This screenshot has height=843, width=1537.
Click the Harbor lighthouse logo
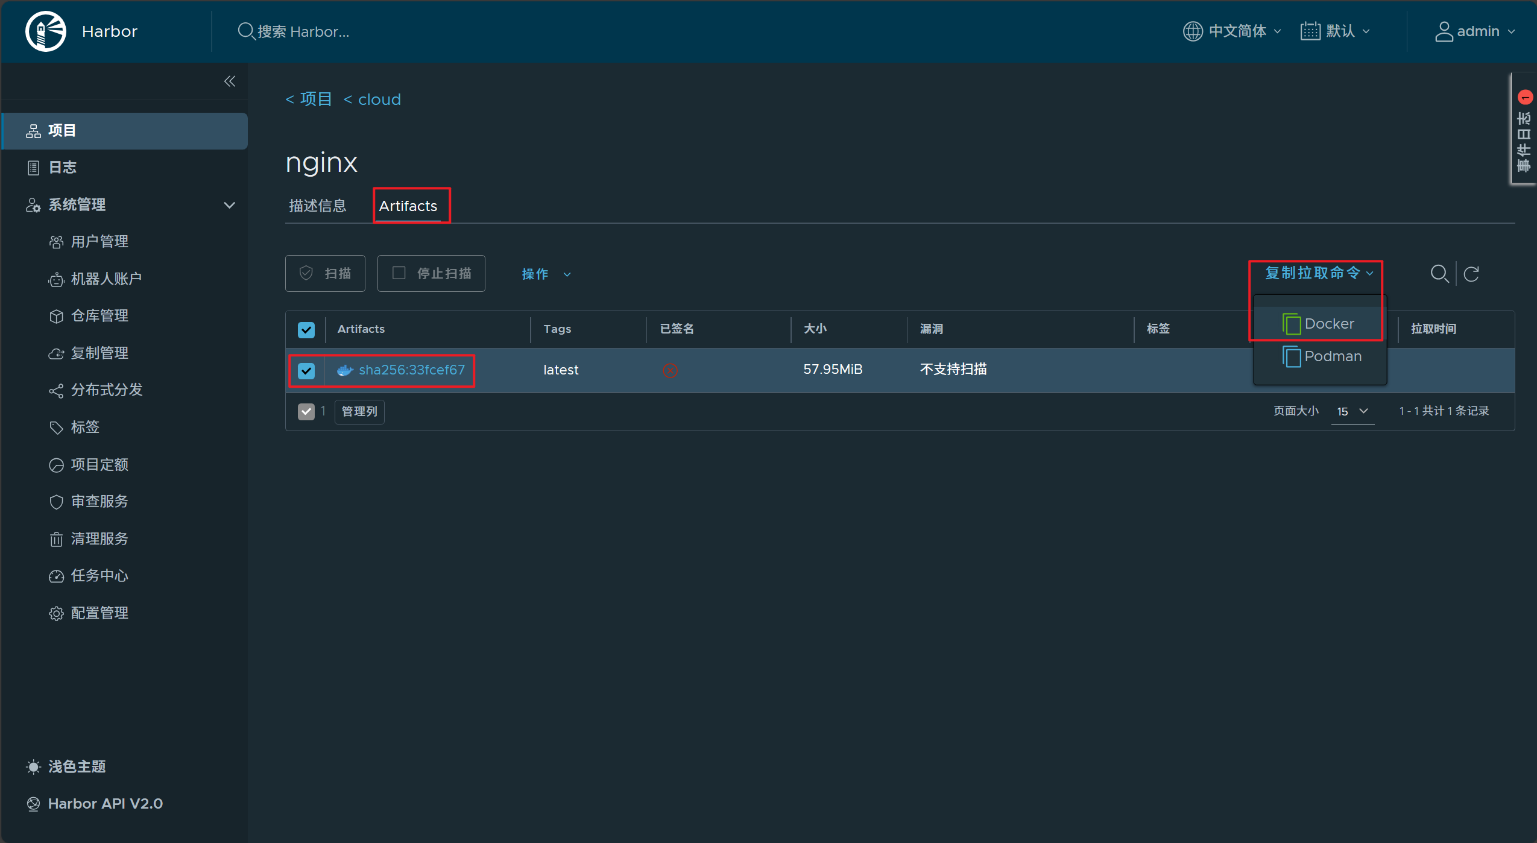[x=46, y=31]
